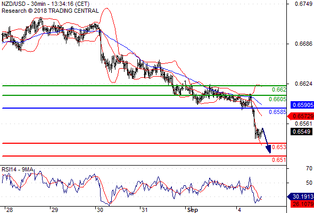Click the red 0.653 support label
The width and height of the screenshot is (314, 213).
279,147
